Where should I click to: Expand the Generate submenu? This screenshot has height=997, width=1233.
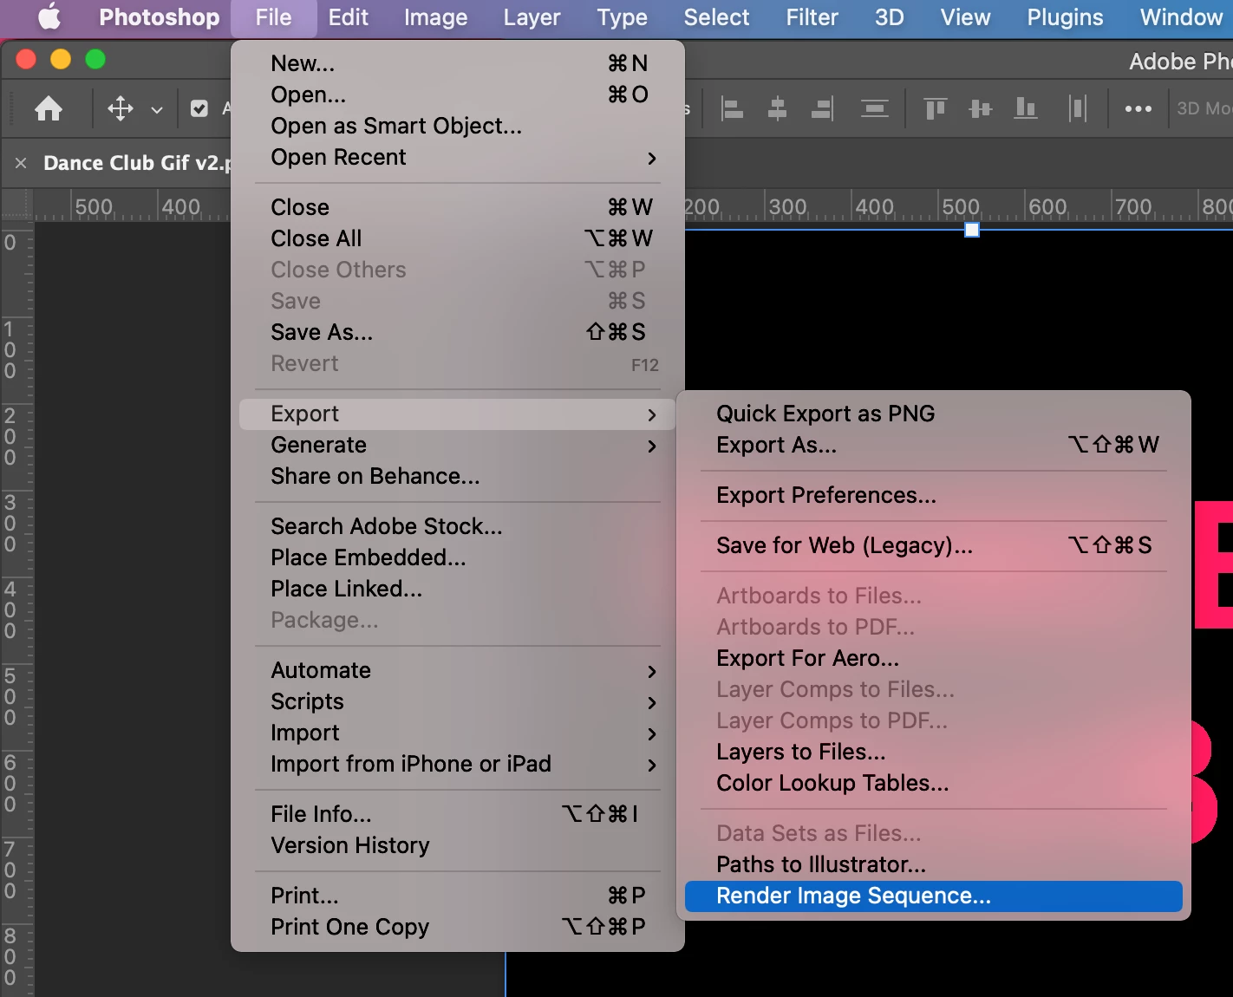(x=458, y=445)
